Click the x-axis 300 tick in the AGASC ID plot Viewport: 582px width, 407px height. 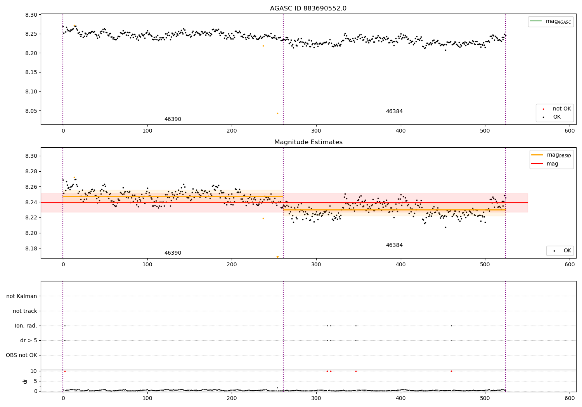(316, 131)
